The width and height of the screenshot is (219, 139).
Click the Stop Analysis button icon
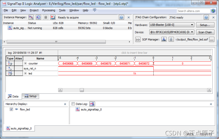pyautogui.click(x=46, y=17)
